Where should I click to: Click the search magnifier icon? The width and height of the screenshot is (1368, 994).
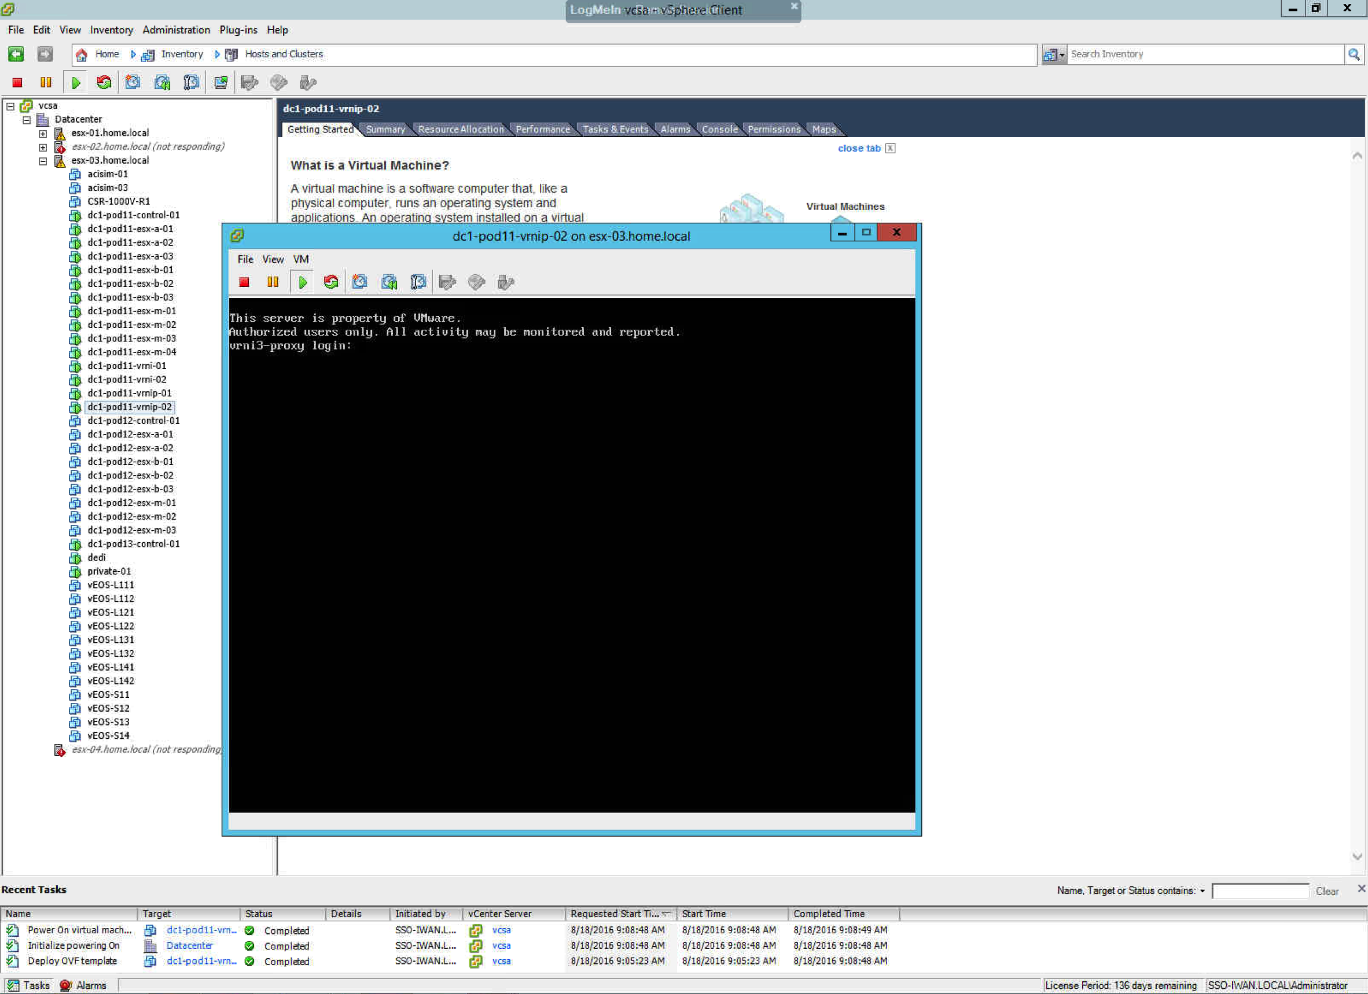1354,55
